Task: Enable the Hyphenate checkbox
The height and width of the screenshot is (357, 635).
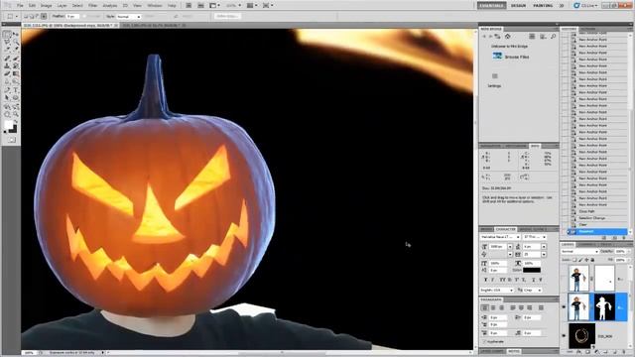Action: tap(484, 341)
